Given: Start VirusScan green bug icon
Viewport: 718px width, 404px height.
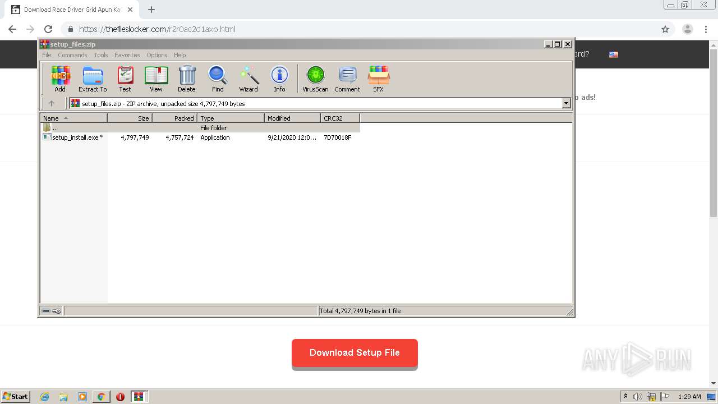Looking at the screenshot, I should [x=315, y=79].
